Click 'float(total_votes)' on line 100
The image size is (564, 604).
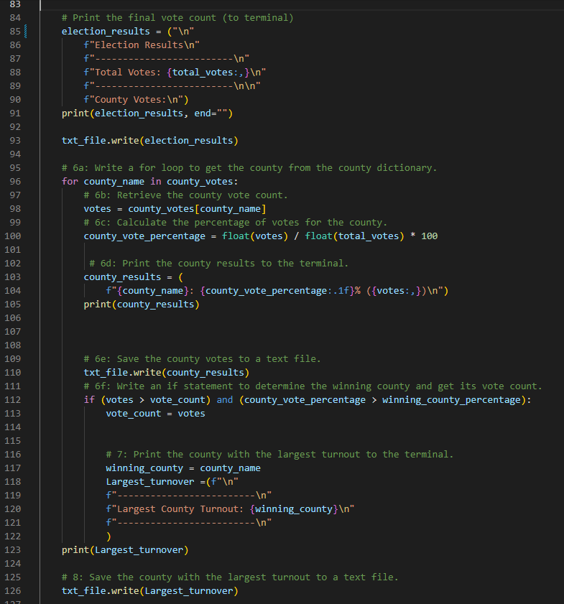point(354,236)
